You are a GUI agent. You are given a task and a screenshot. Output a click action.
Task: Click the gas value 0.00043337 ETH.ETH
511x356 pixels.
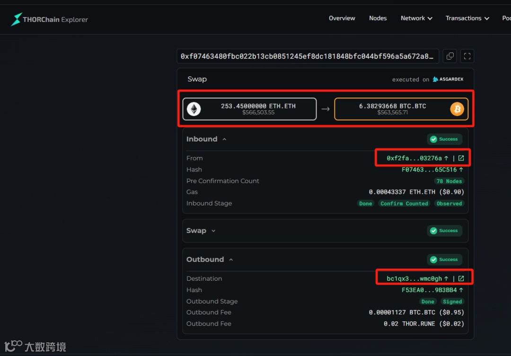[x=416, y=192]
